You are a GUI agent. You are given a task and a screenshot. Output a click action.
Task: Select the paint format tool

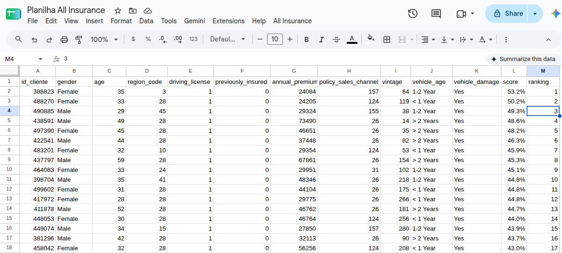pos(79,40)
